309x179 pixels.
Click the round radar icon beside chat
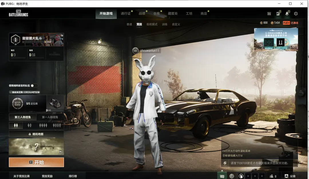coord(232,176)
